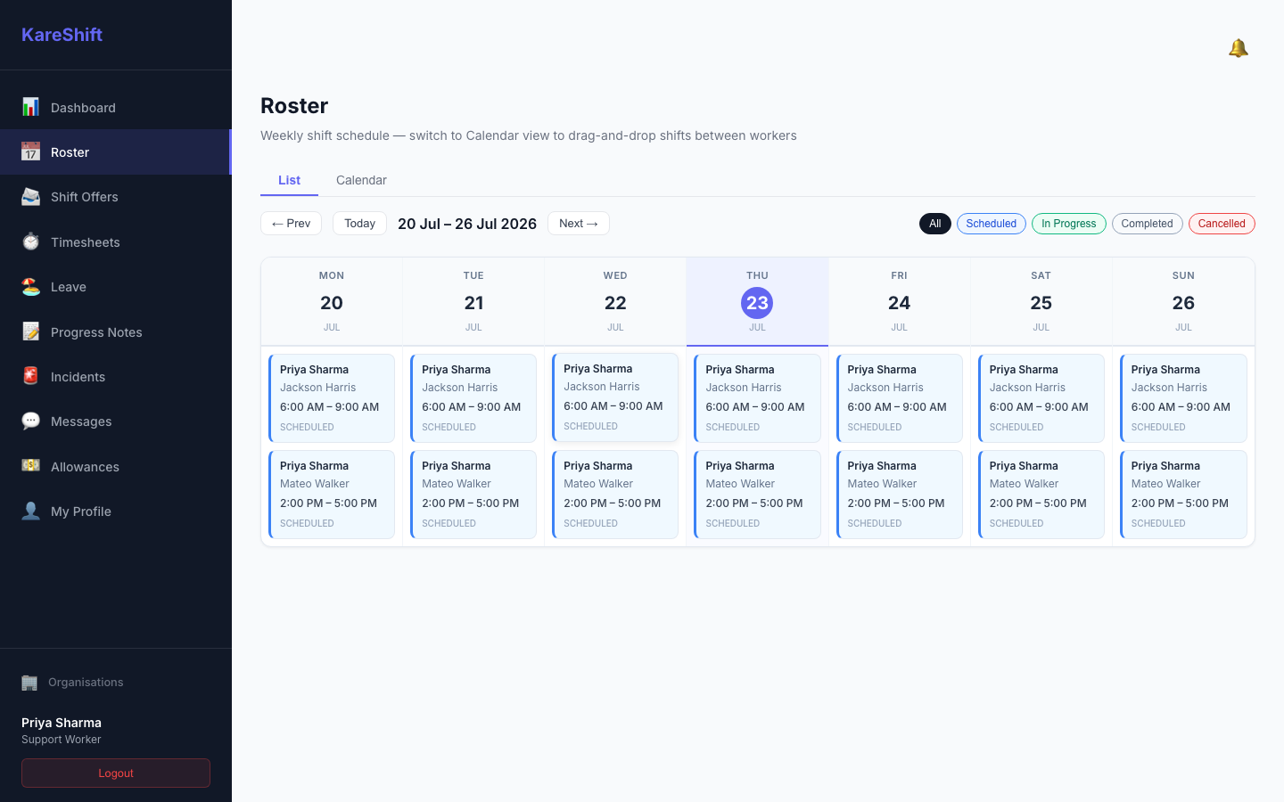Open Friday 6:00 AM Jackson Harris shift
1284x802 pixels.
point(899,398)
